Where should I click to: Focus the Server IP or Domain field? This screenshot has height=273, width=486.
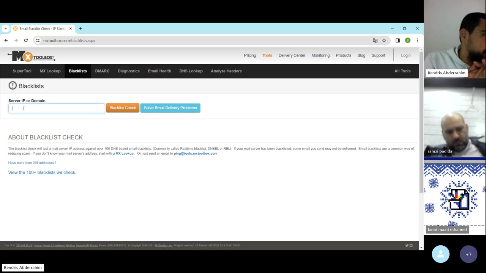point(57,108)
